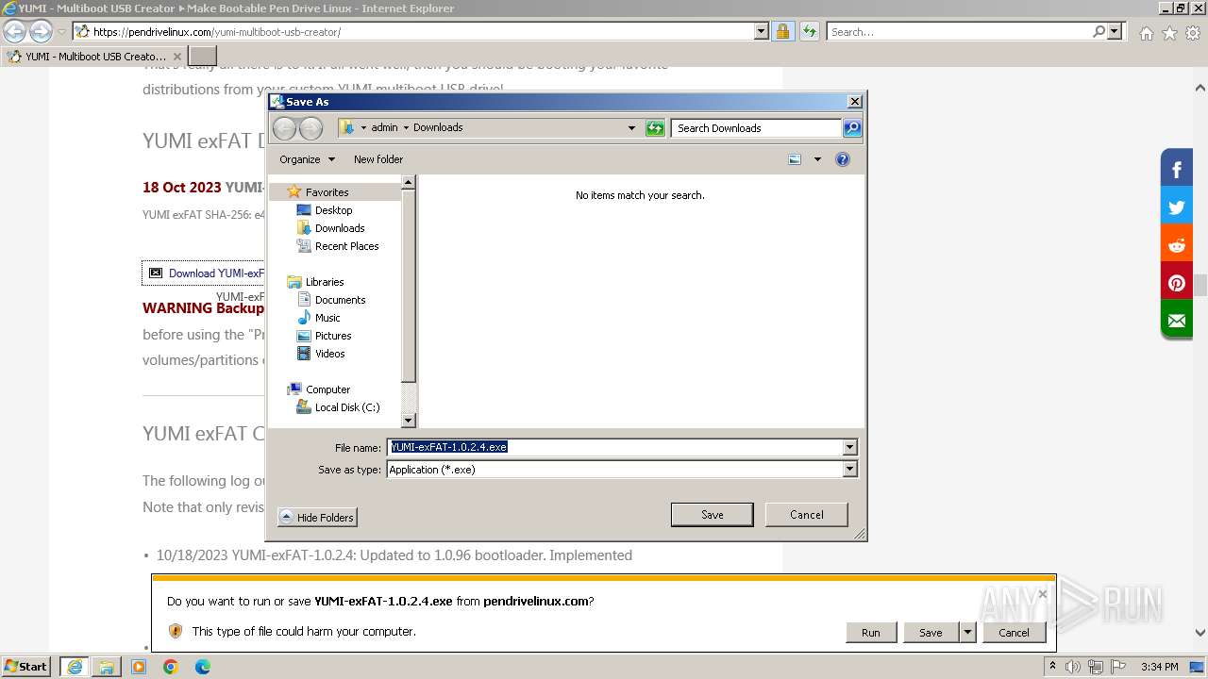Change view with the views icon
1208x679 pixels.
tap(795, 159)
